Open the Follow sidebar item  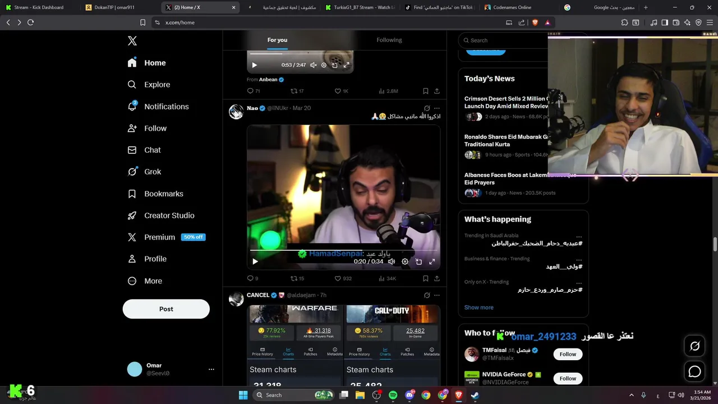point(147,128)
